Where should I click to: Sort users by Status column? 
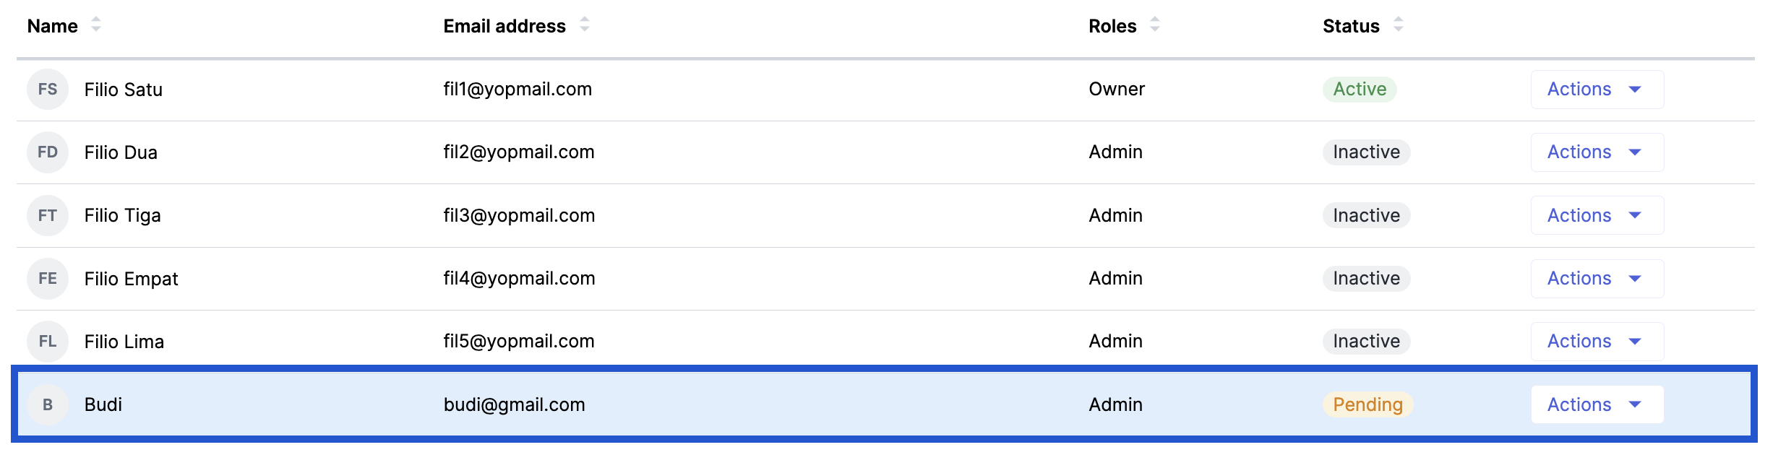pos(1399,25)
